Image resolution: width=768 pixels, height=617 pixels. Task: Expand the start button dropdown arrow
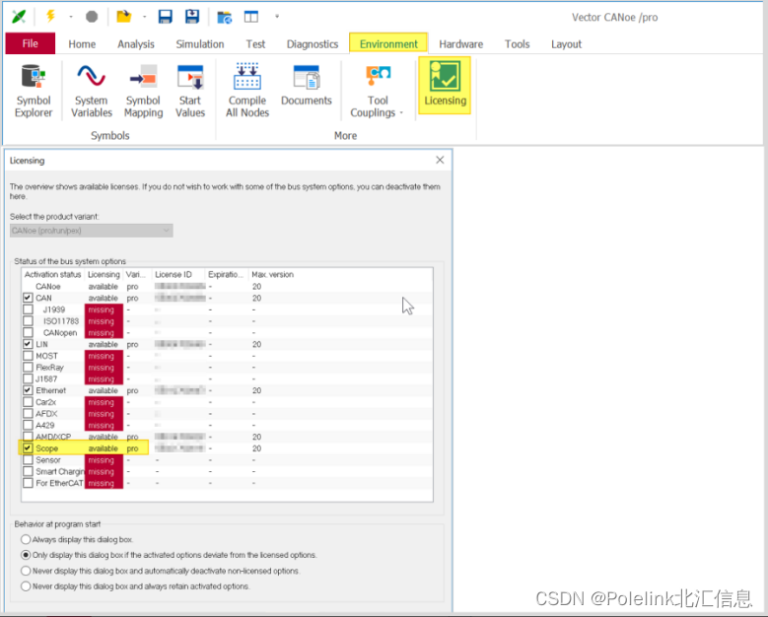pyautogui.click(x=71, y=17)
